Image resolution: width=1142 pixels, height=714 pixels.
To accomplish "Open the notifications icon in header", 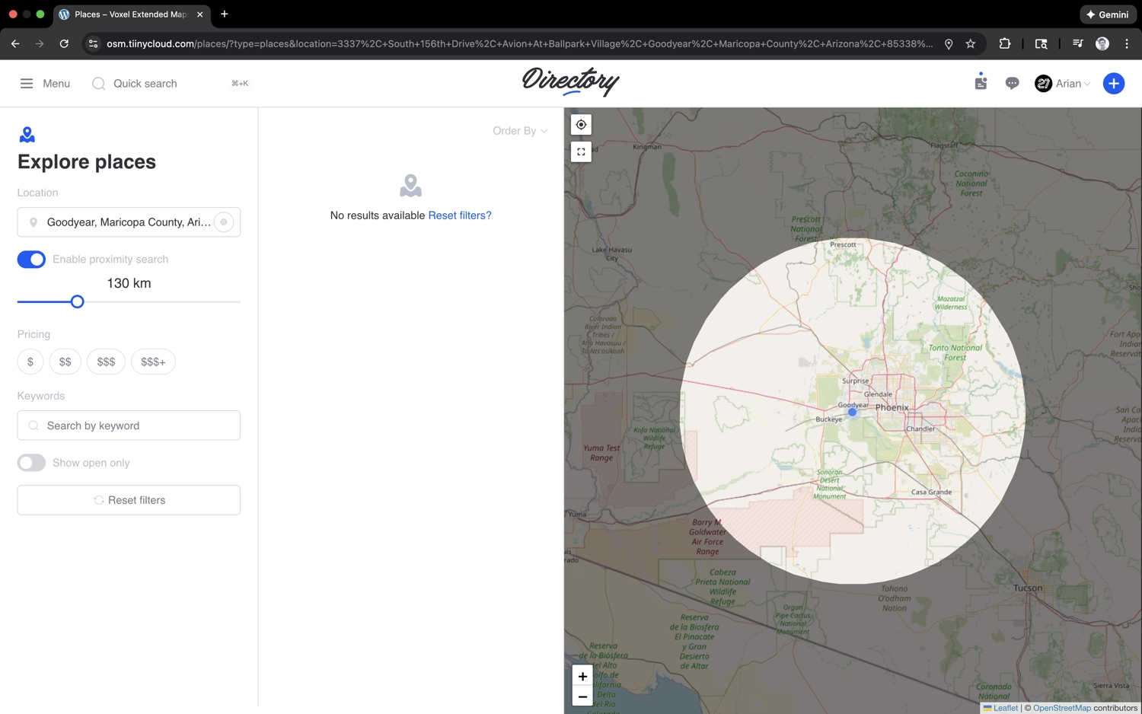I will point(981,83).
